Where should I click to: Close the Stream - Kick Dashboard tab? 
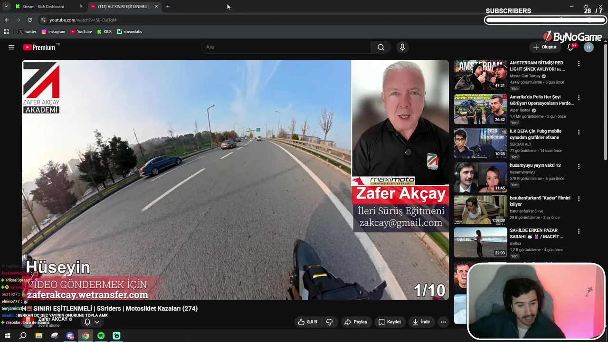click(x=81, y=7)
